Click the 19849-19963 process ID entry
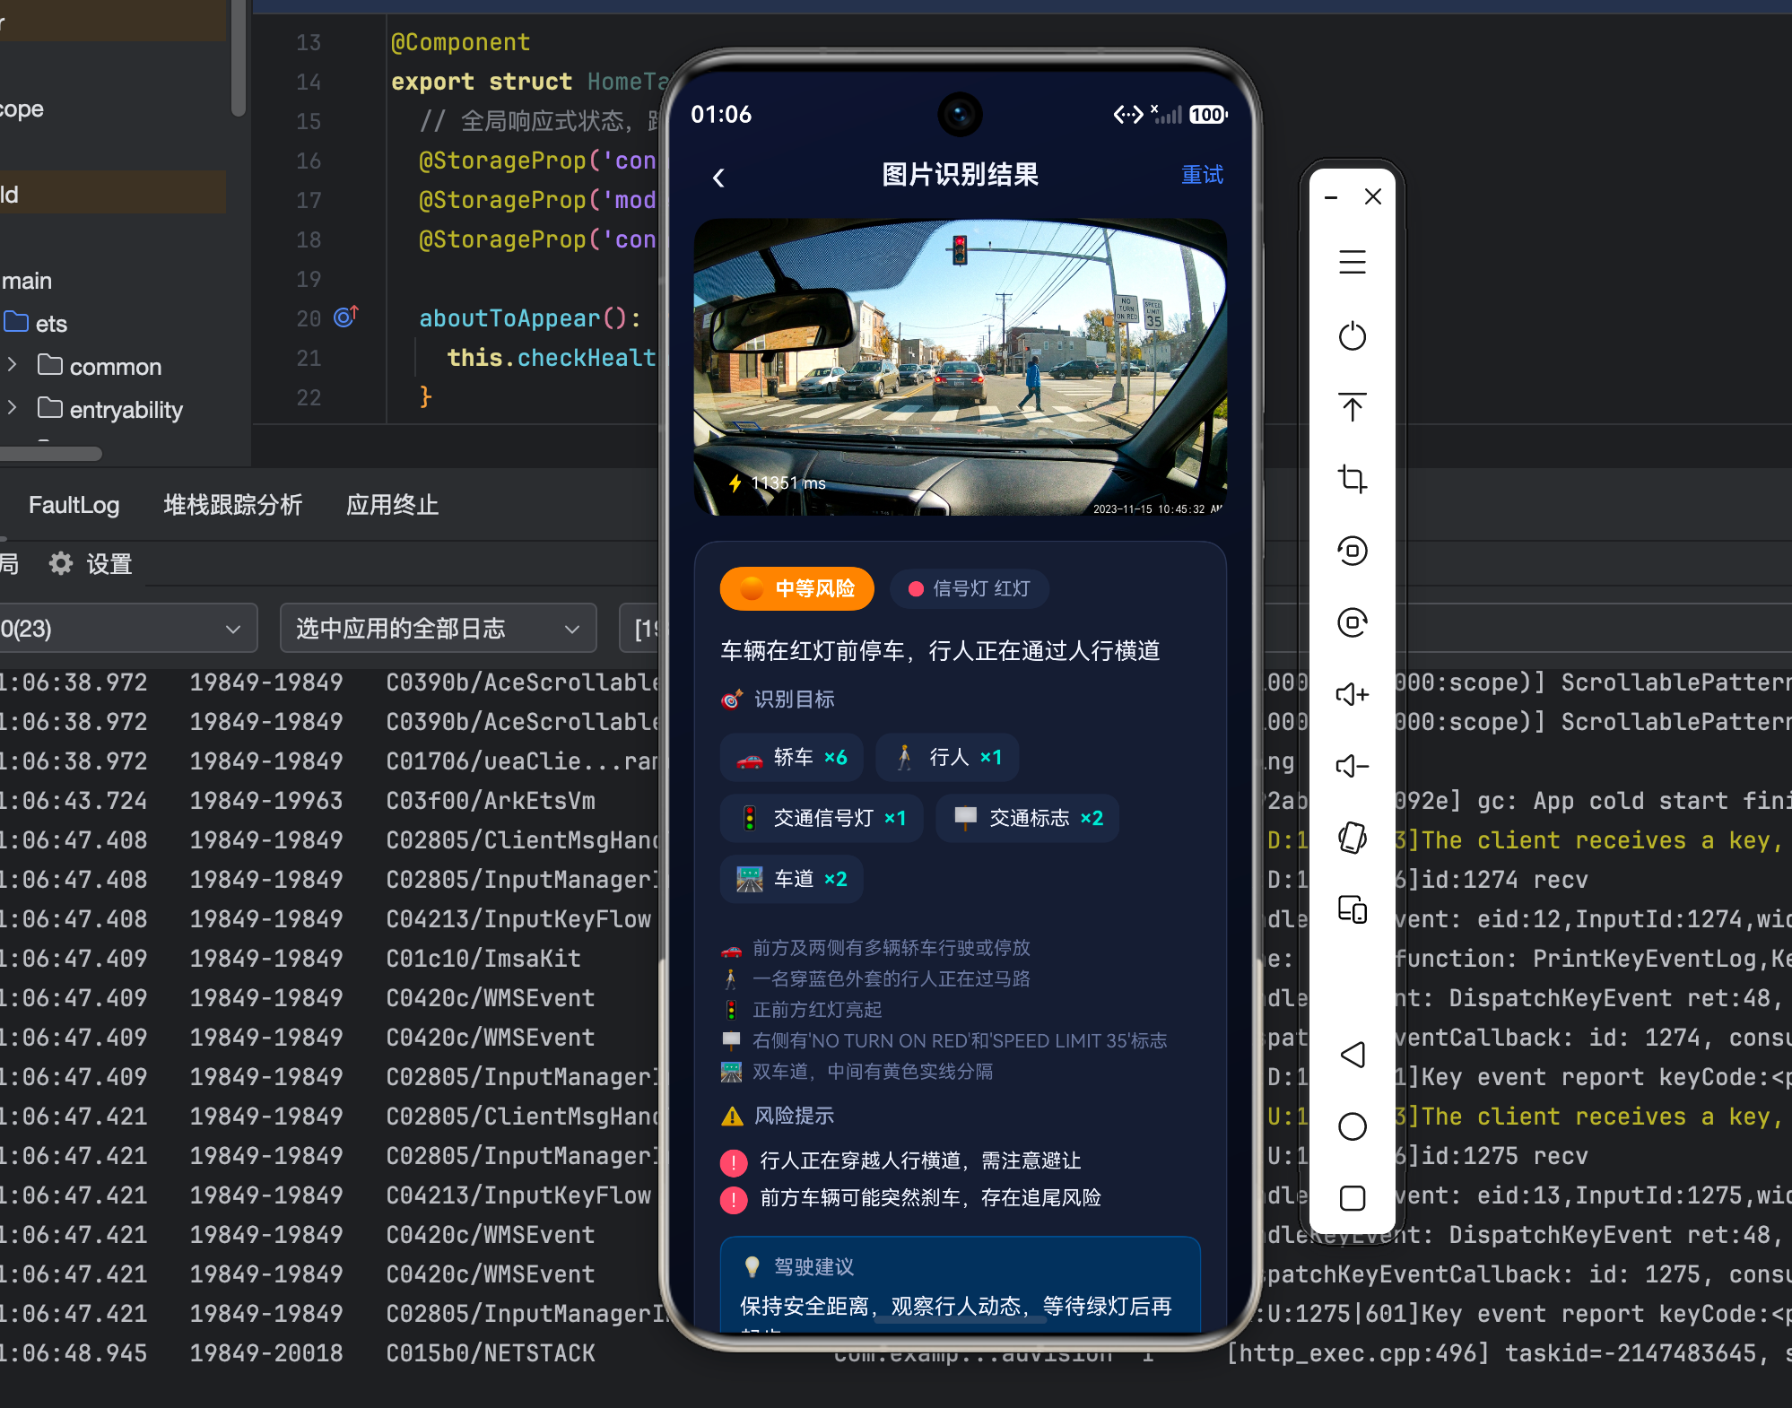This screenshot has height=1408, width=1792. pyautogui.click(x=266, y=801)
